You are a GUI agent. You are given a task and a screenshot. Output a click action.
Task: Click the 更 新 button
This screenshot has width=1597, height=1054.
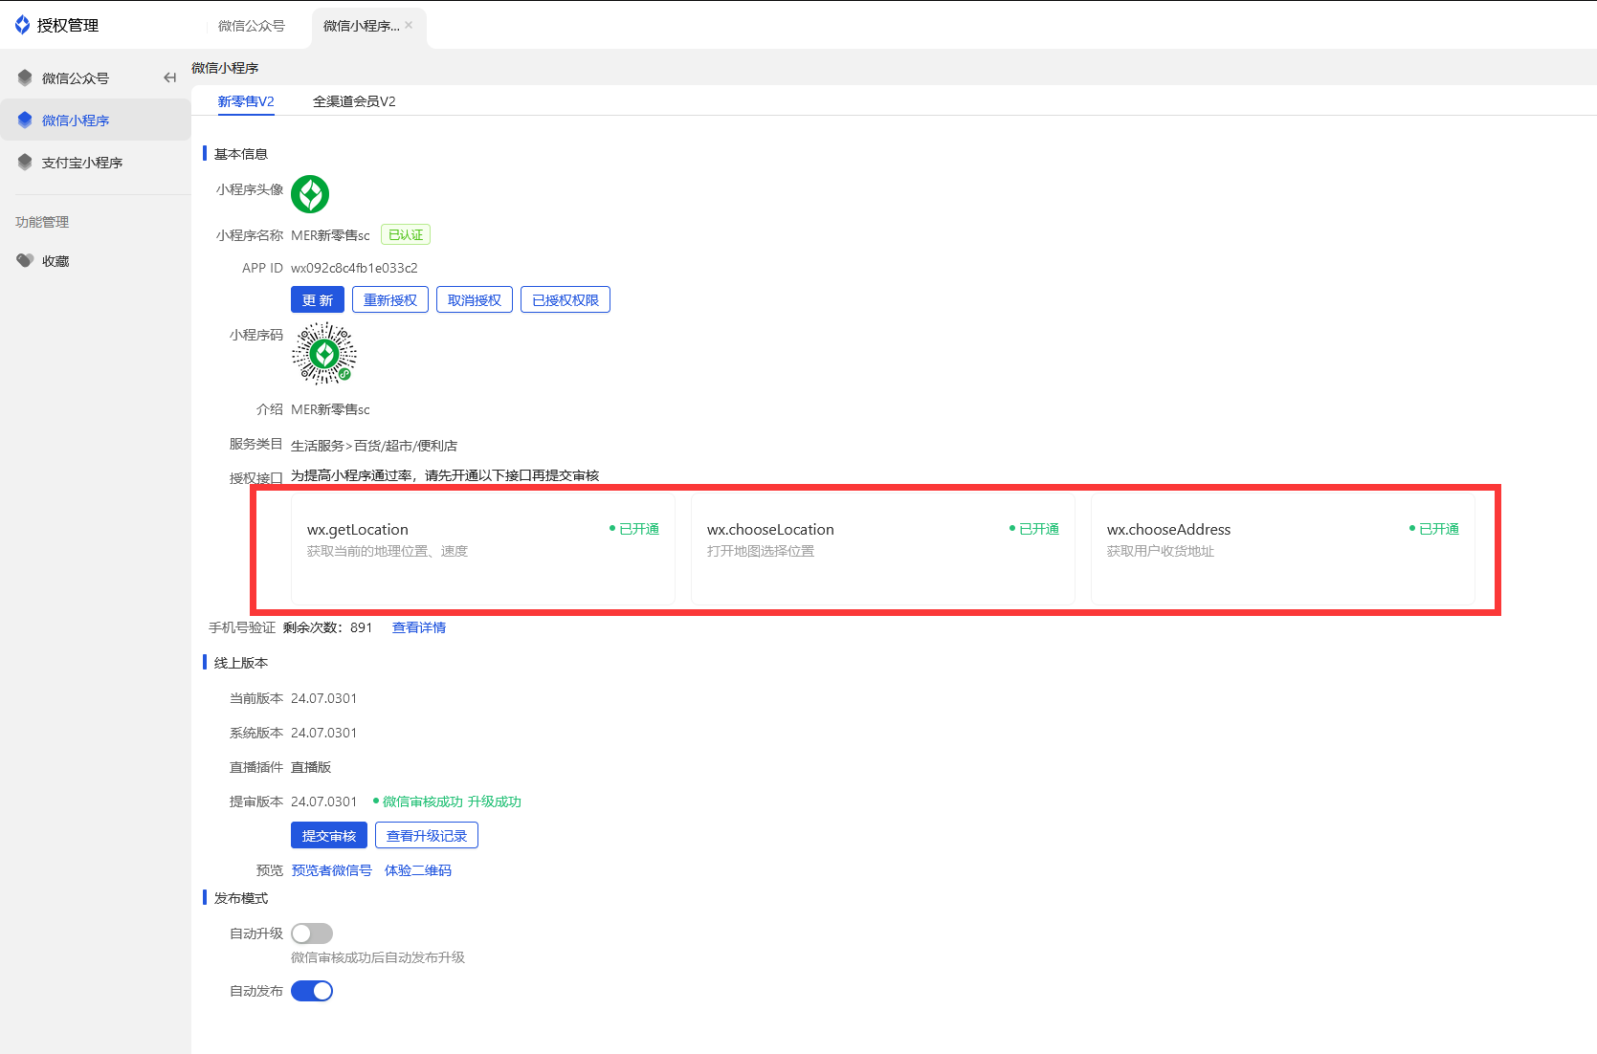(318, 299)
